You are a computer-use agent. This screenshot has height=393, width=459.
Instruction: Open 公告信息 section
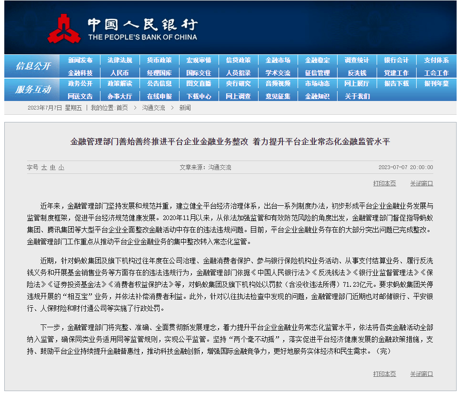coord(159,83)
